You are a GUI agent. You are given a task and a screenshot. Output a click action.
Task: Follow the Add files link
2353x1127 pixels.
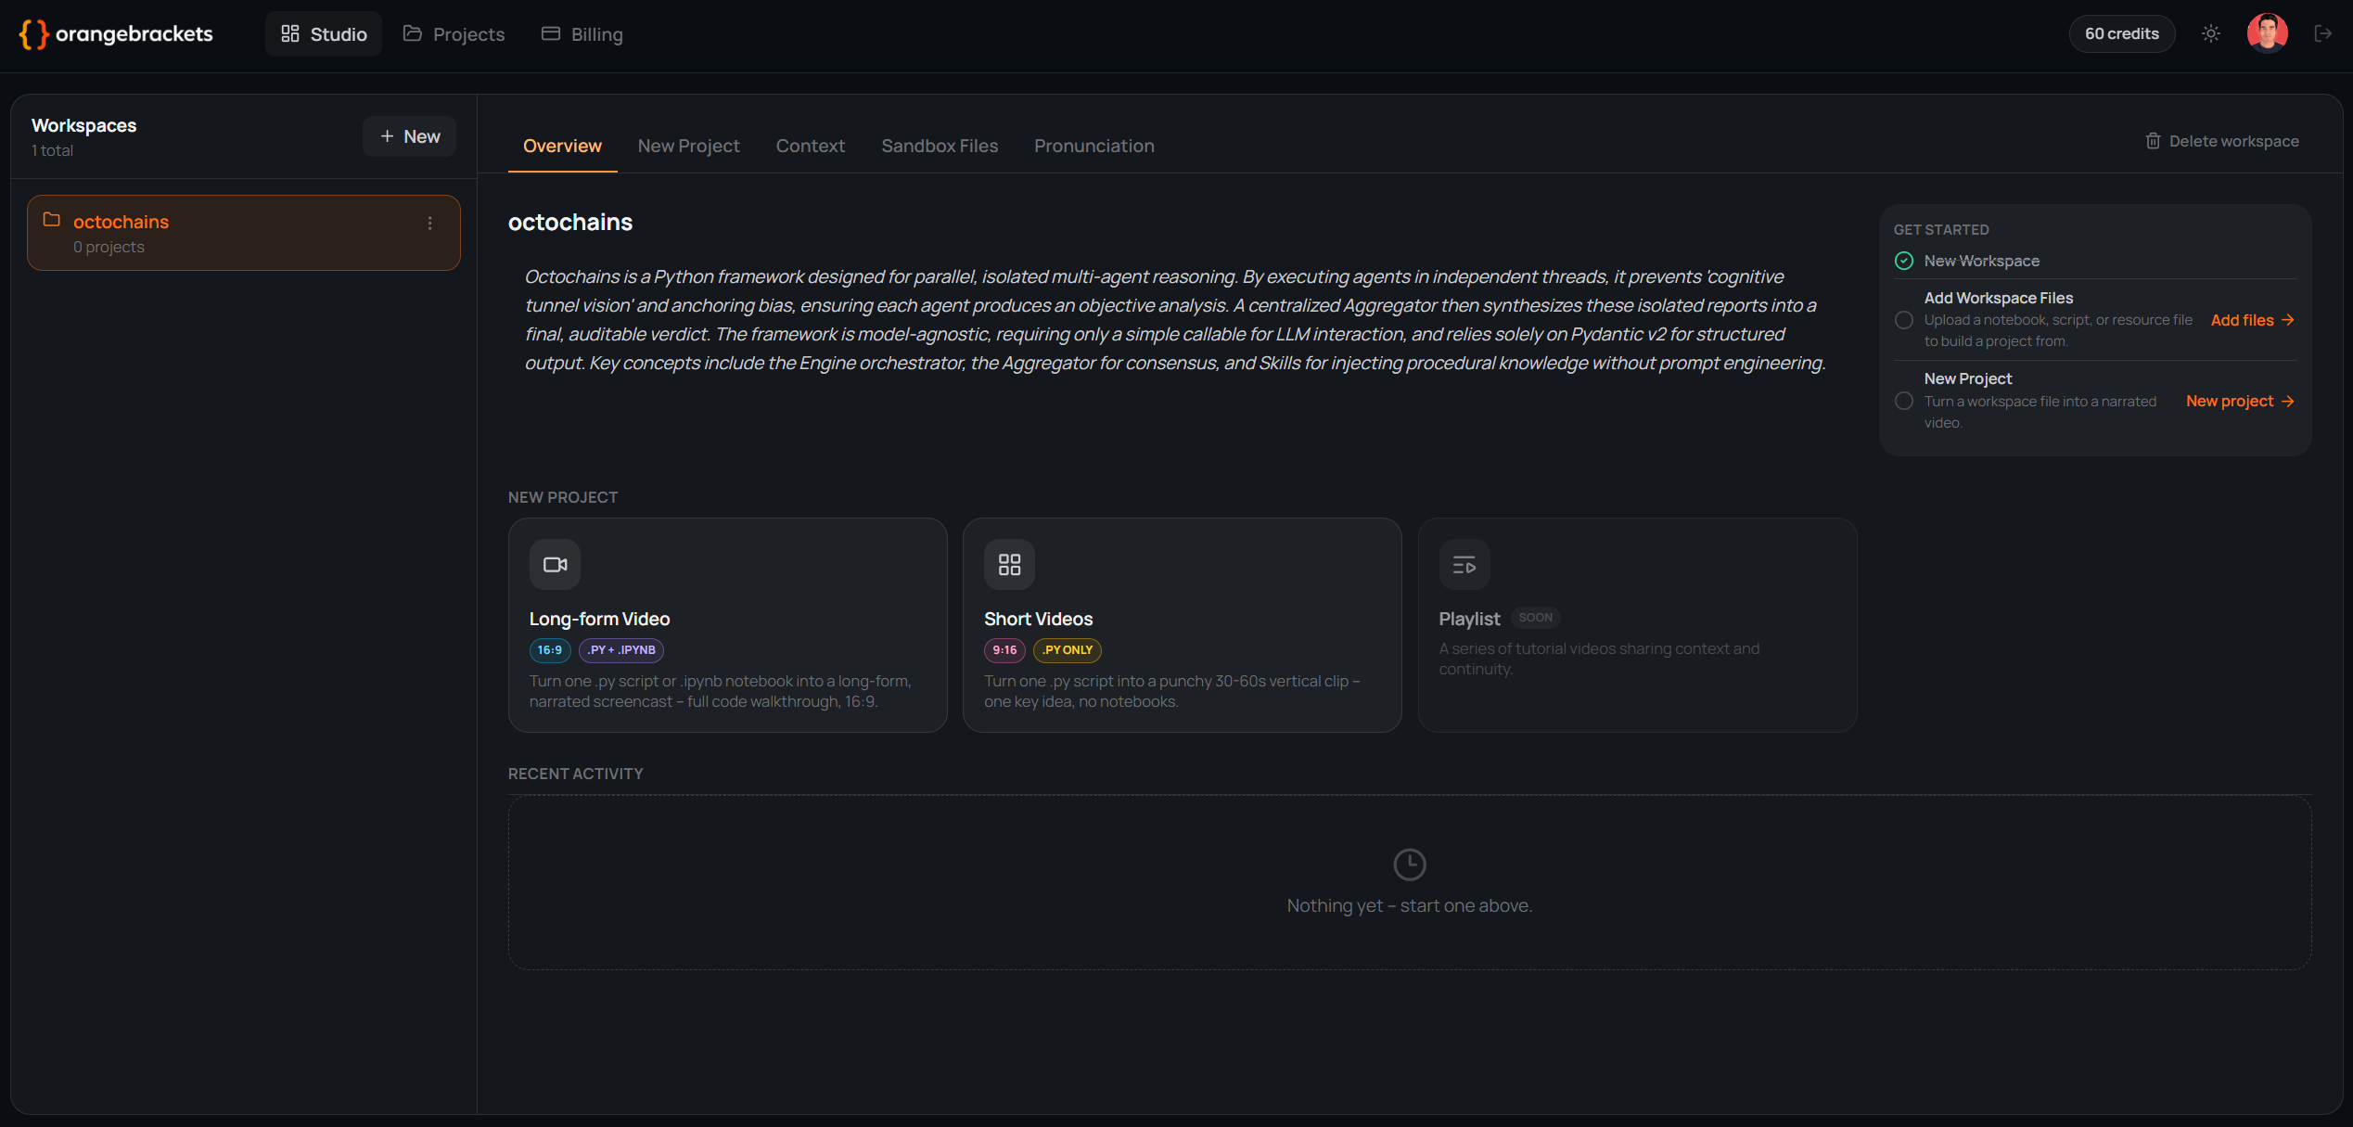2252,320
